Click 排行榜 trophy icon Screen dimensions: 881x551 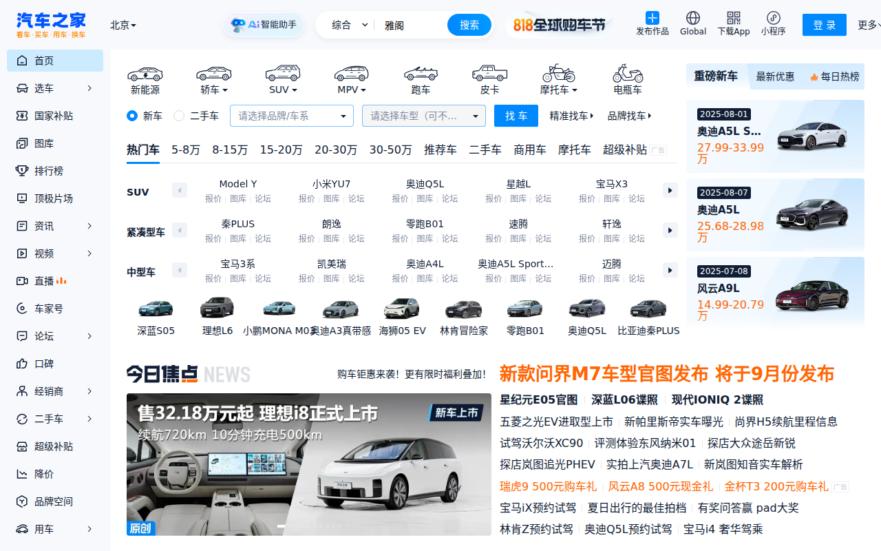click(x=22, y=171)
